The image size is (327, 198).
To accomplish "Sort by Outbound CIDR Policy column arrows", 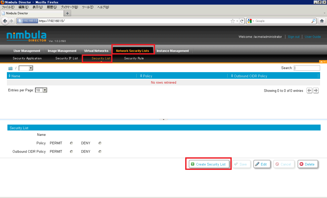I will click(232, 76).
